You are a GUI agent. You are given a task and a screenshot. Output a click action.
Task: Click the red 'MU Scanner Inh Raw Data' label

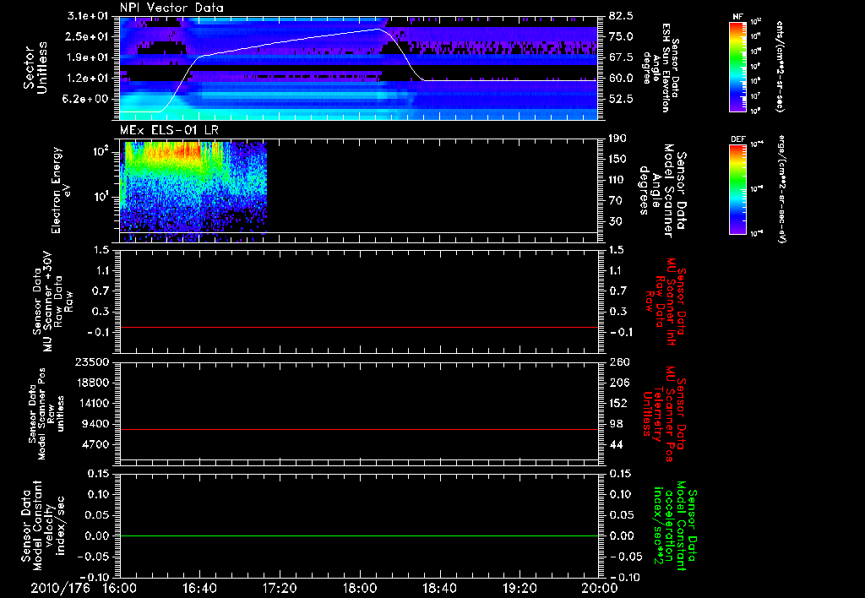tap(666, 302)
